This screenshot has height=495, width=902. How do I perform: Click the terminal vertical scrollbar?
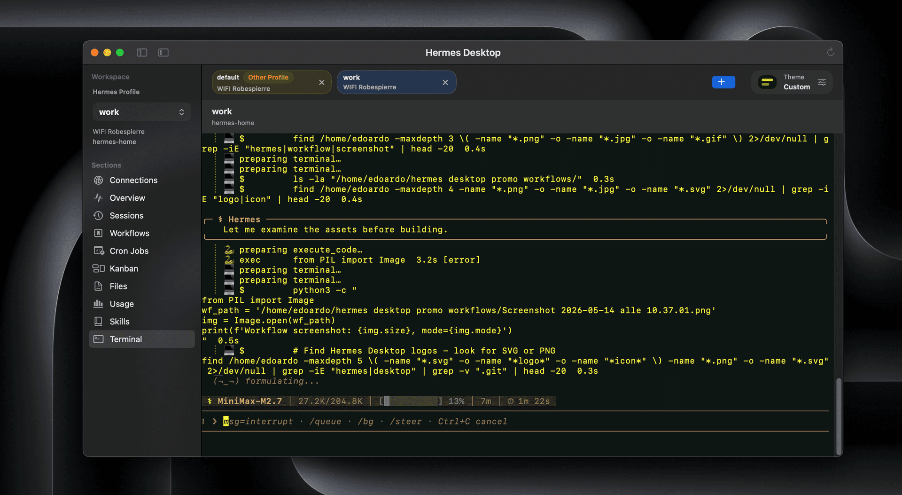[839, 416]
